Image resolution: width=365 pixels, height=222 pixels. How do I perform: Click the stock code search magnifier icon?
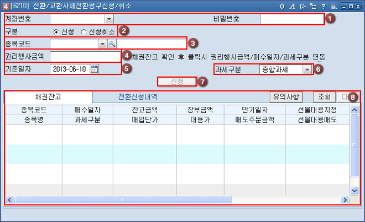[111, 44]
